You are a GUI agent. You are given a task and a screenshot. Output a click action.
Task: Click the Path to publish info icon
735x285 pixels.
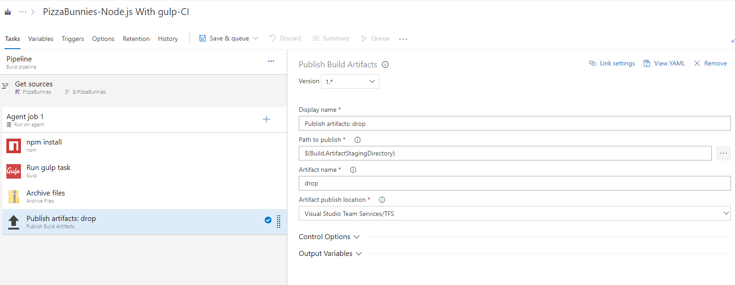coord(357,140)
